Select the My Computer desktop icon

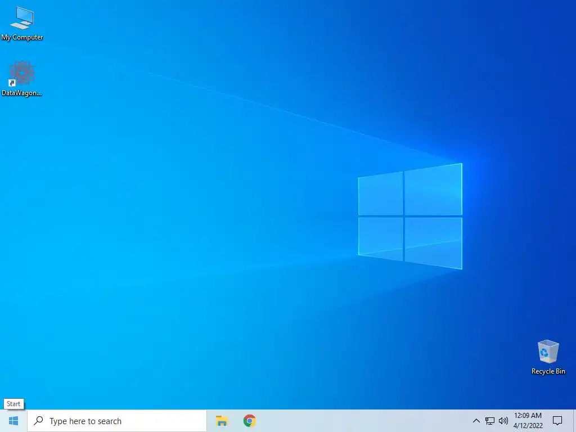tap(22, 23)
